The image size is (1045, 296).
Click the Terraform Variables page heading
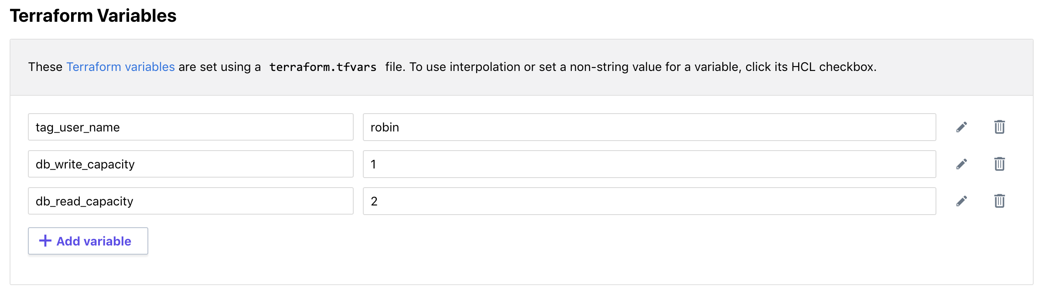coord(93,16)
